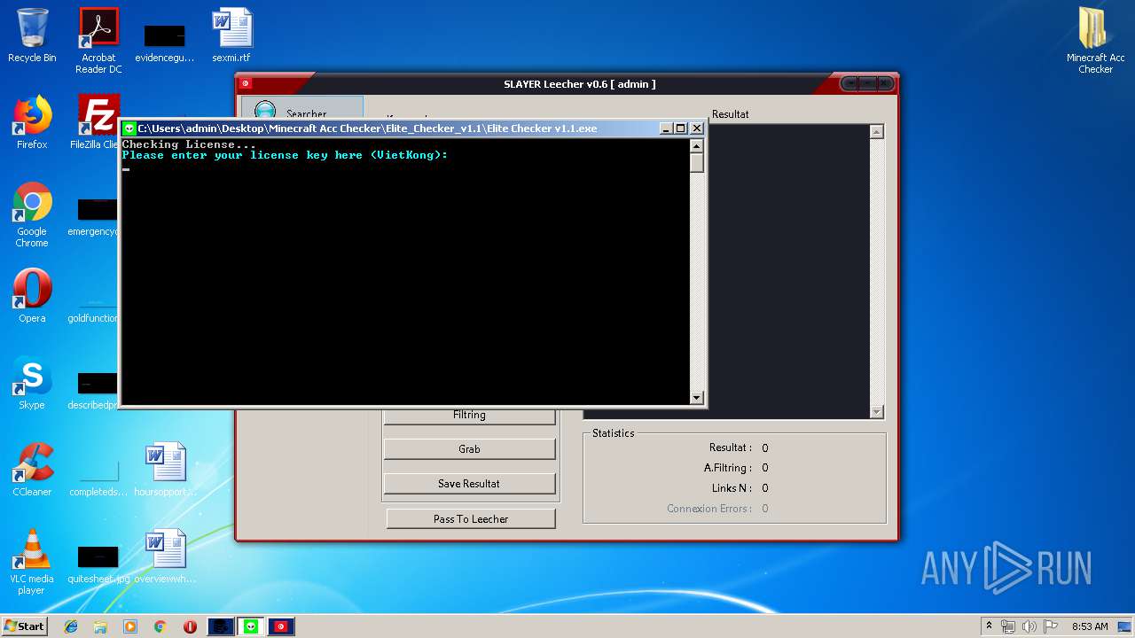The height and width of the screenshot is (638, 1135).
Task: Open the Start menu
Action: click(24, 626)
